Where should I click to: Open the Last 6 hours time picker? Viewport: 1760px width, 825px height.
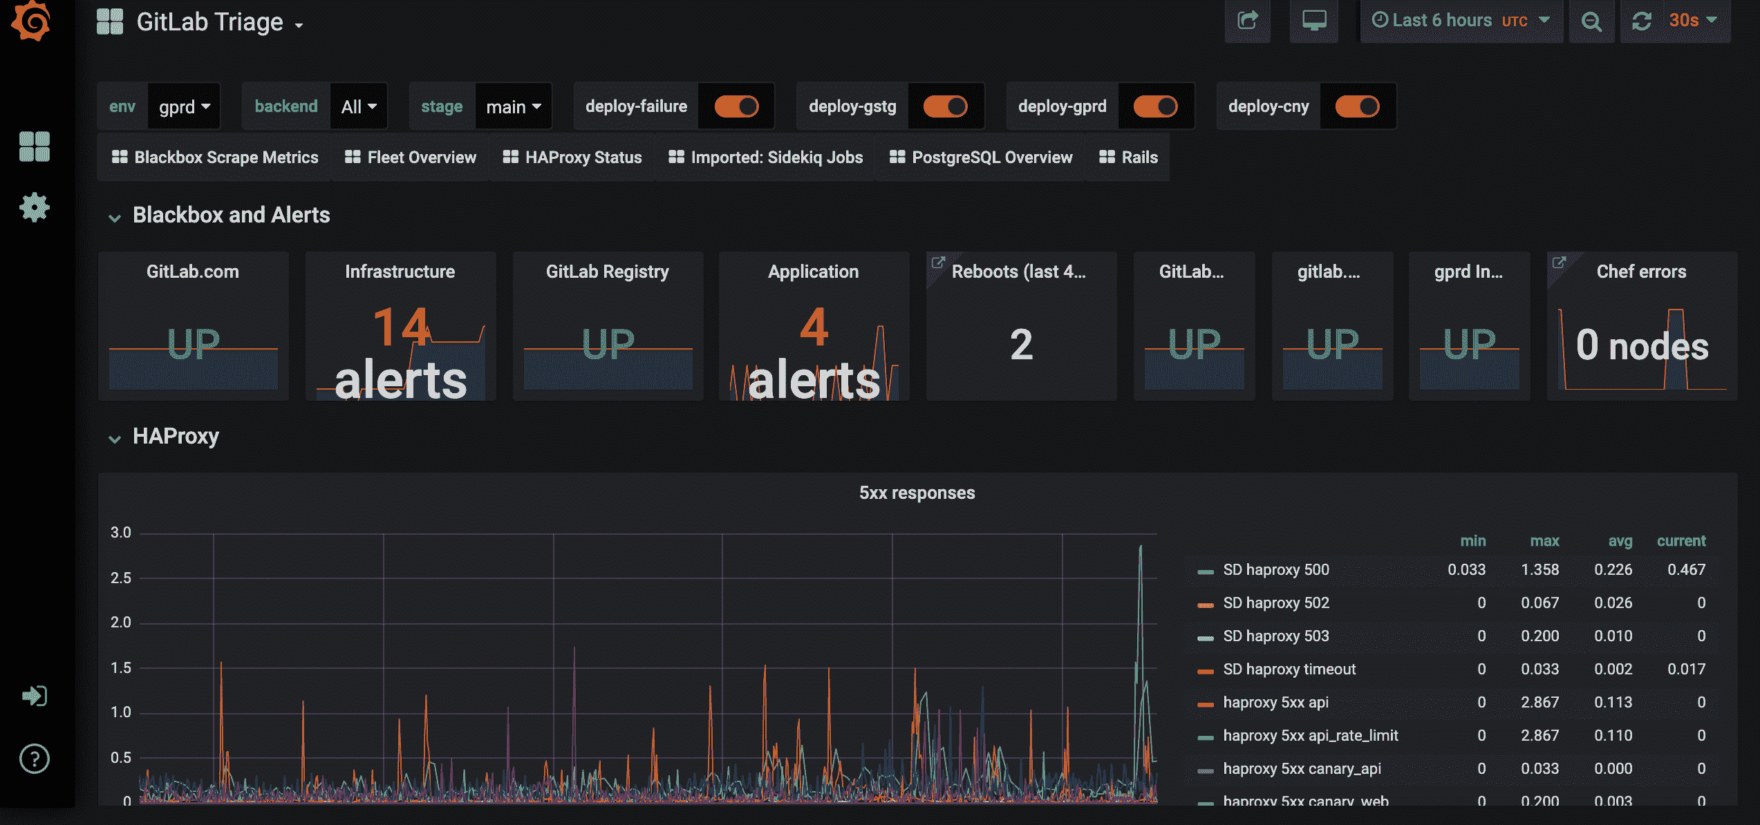click(x=1460, y=21)
